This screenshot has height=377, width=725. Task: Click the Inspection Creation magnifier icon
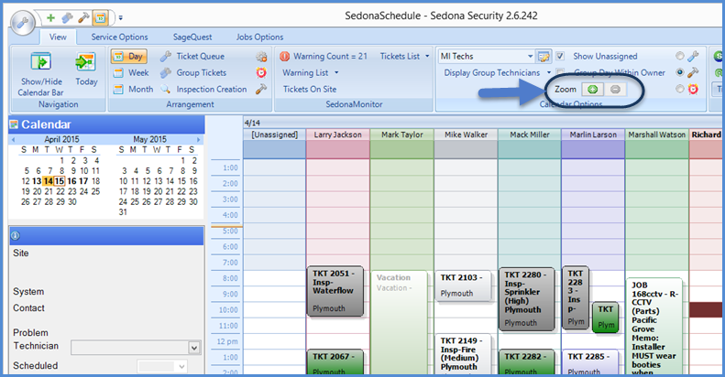pos(166,89)
